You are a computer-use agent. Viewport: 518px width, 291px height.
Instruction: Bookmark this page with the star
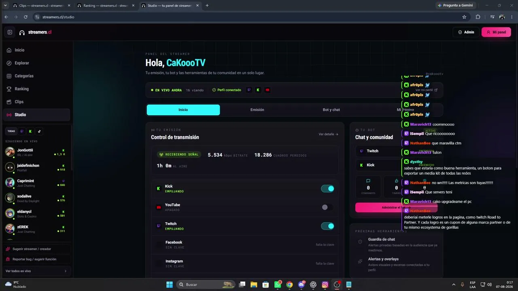tap(464, 17)
